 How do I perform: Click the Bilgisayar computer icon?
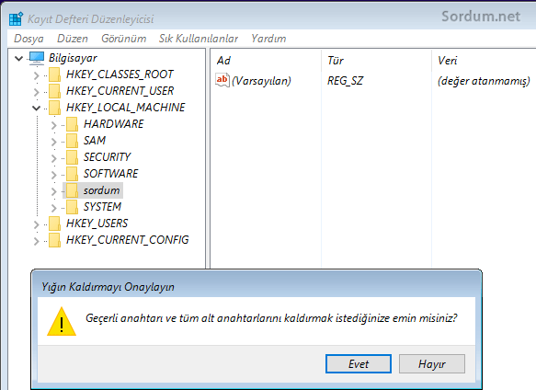click(x=37, y=58)
